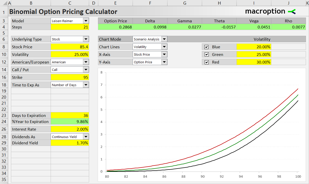This screenshot has width=309, height=184.
Task: Select Theta result -0.0157
Action: point(219,27)
